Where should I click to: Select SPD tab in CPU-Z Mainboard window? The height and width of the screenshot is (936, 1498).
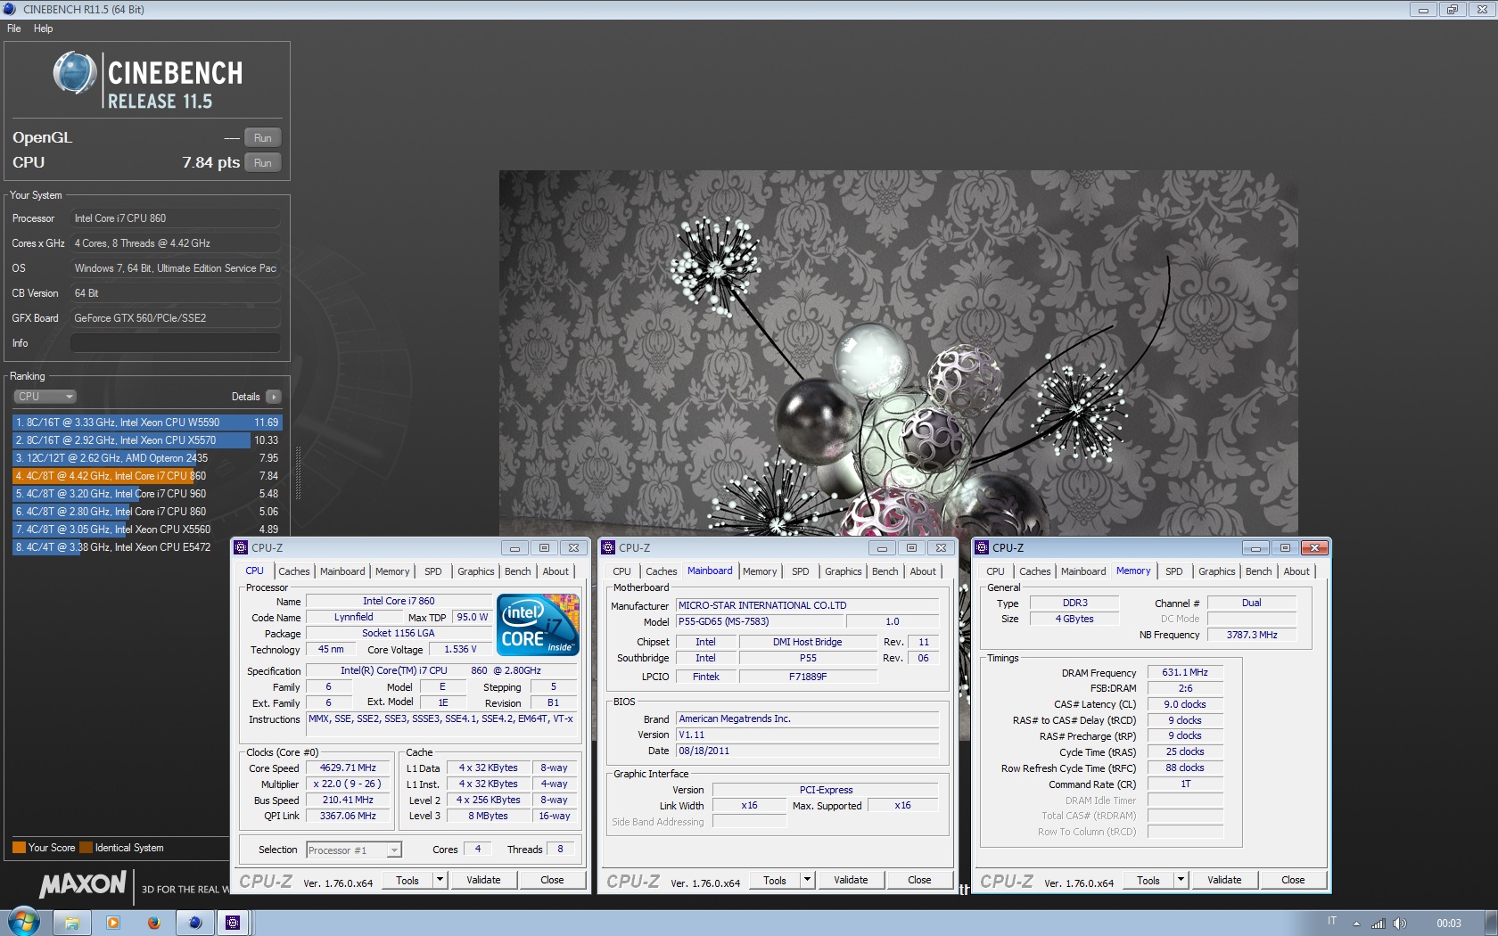(801, 571)
